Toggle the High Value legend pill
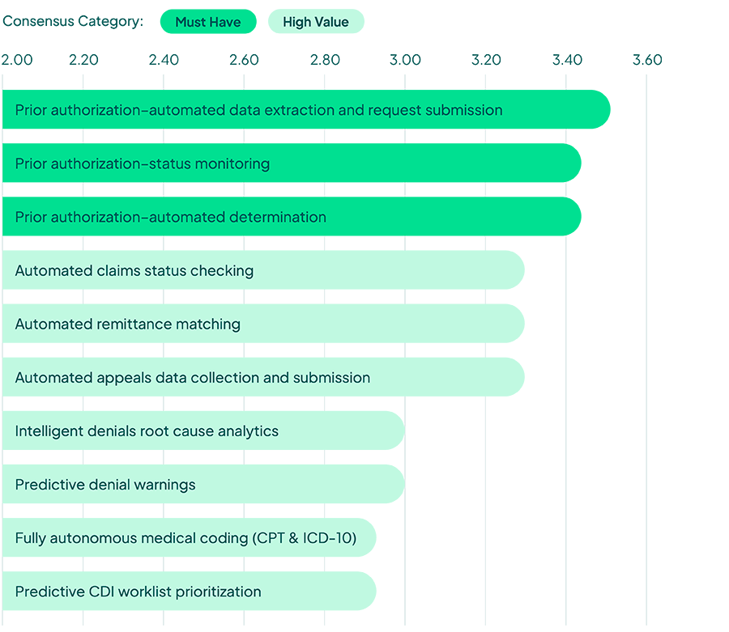 316,22
